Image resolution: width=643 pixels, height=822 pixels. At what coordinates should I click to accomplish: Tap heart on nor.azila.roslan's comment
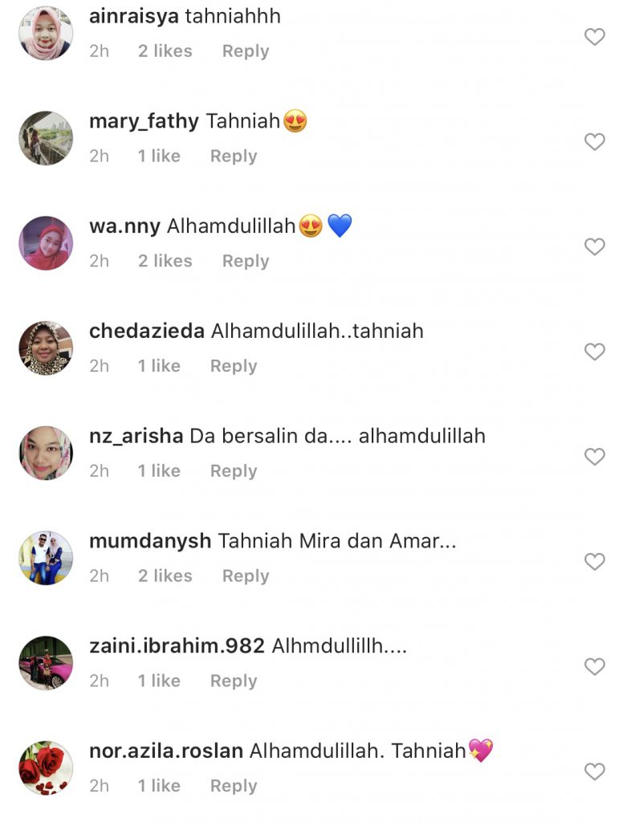[594, 771]
